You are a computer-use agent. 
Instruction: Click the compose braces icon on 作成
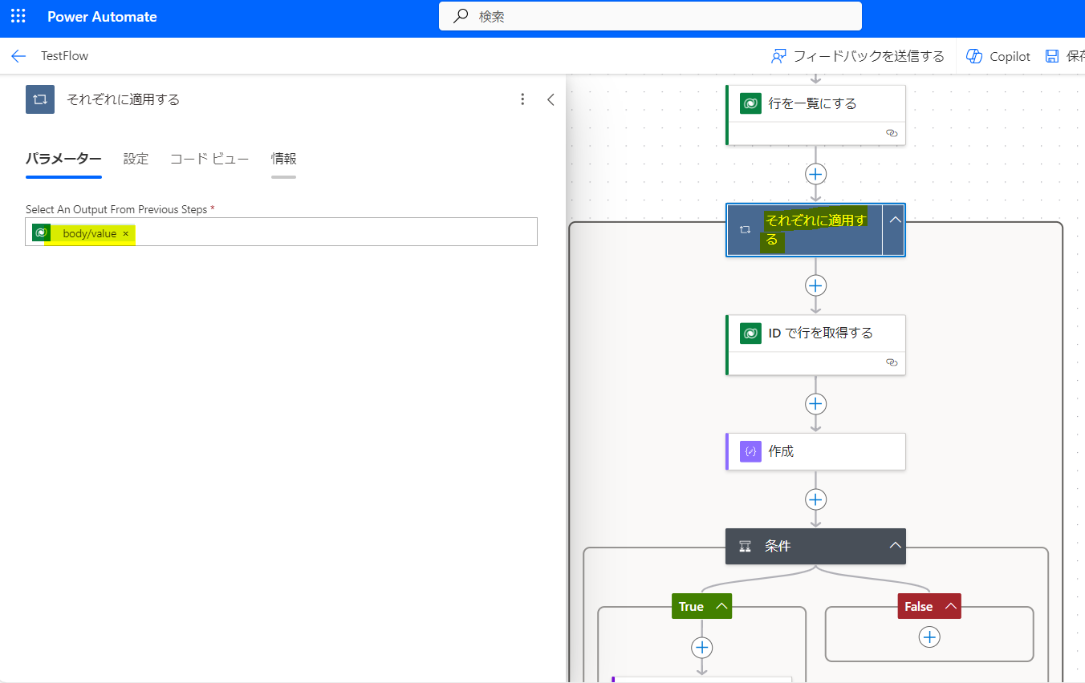750,451
